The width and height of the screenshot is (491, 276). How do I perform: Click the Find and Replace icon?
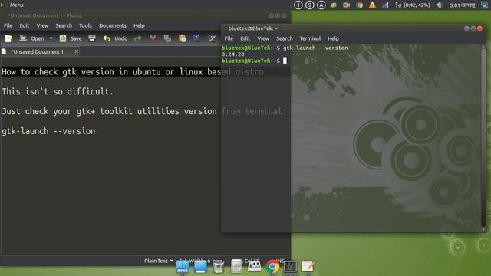[212, 38]
